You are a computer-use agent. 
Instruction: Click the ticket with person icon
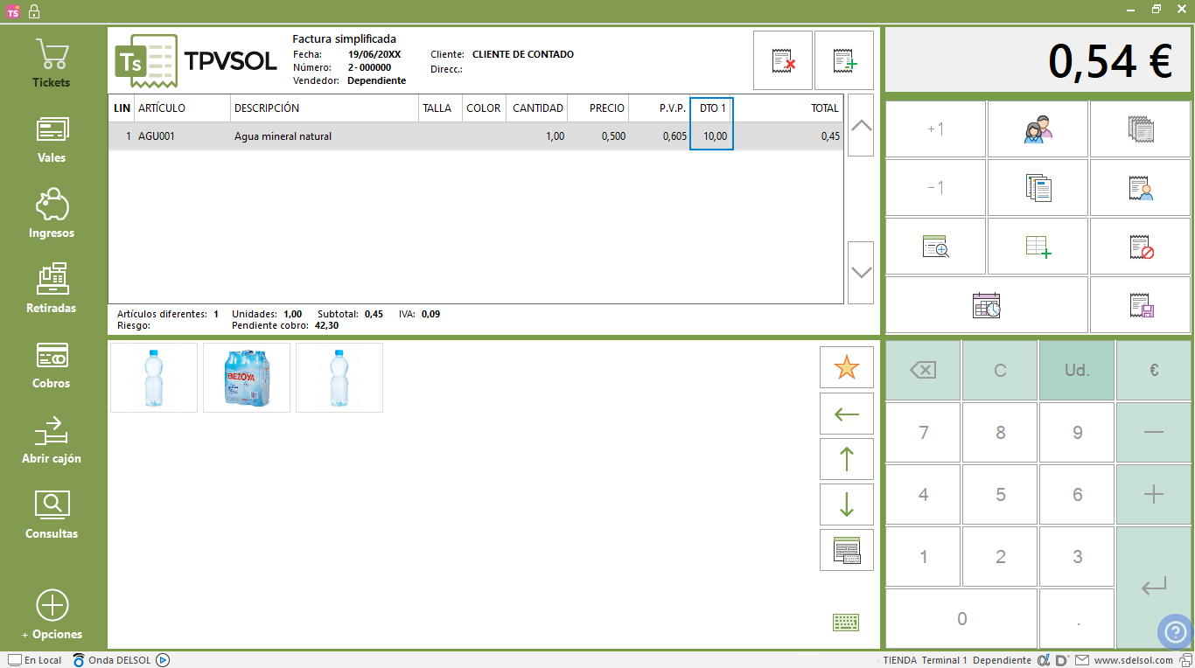tap(1140, 188)
